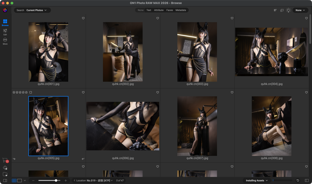Click the lightbulb tips icon
The width and height of the screenshot is (312, 184).
coord(288,10)
